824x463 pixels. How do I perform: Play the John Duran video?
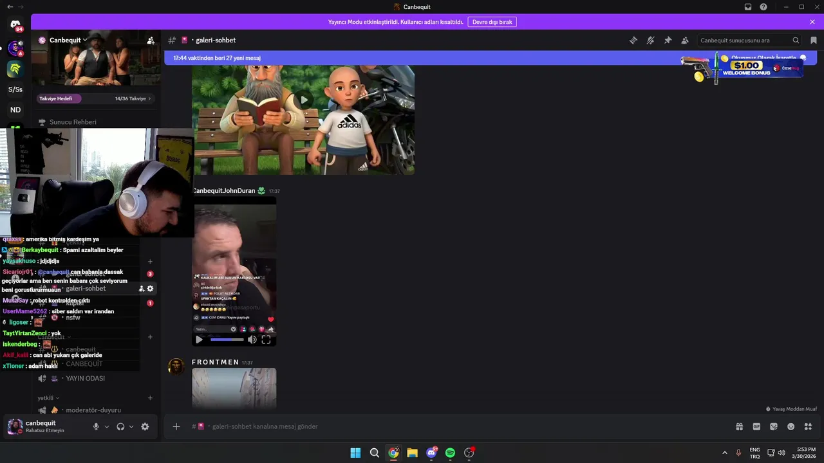[199, 340]
